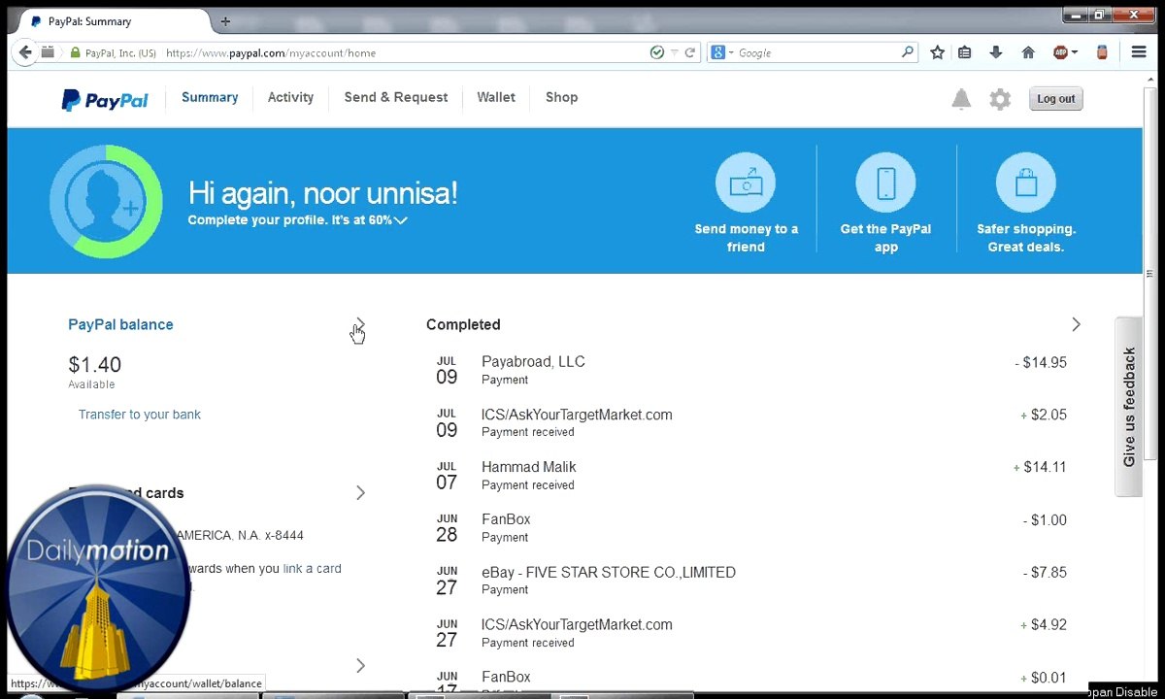Click in the Google search box
Image resolution: width=1165 pixels, height=699 pixels.
(818, 52)
